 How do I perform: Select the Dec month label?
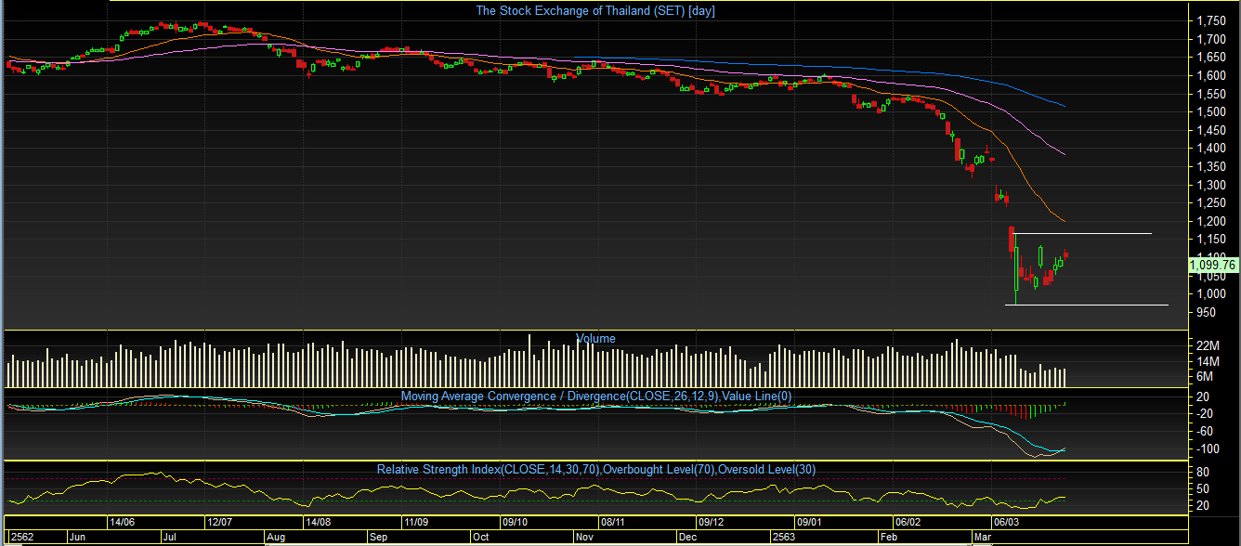click(x=686, y=538)
